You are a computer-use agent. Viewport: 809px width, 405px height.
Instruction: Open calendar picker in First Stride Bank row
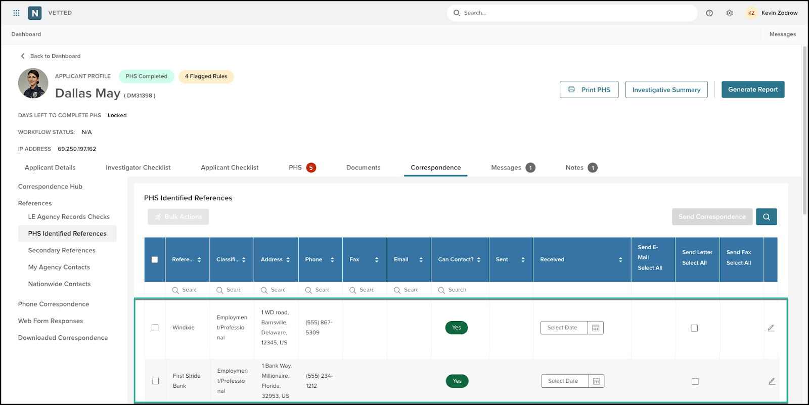(596, 381)
